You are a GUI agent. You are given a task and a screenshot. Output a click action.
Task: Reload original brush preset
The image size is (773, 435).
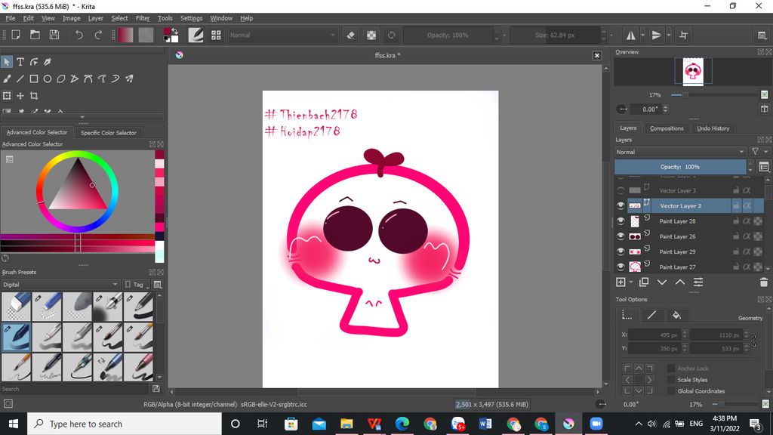pos(392,35)
